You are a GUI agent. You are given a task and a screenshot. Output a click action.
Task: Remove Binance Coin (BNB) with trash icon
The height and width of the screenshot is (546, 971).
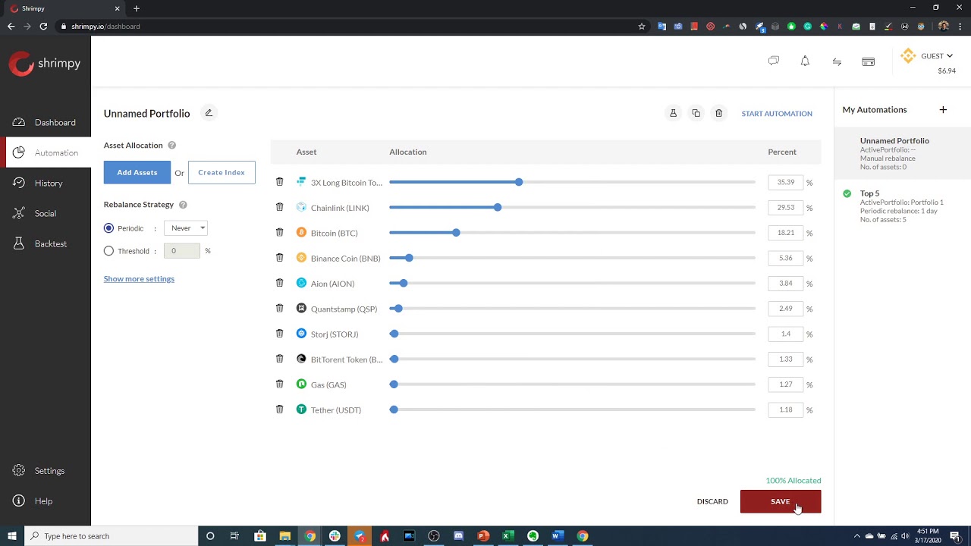coord(279,258)
